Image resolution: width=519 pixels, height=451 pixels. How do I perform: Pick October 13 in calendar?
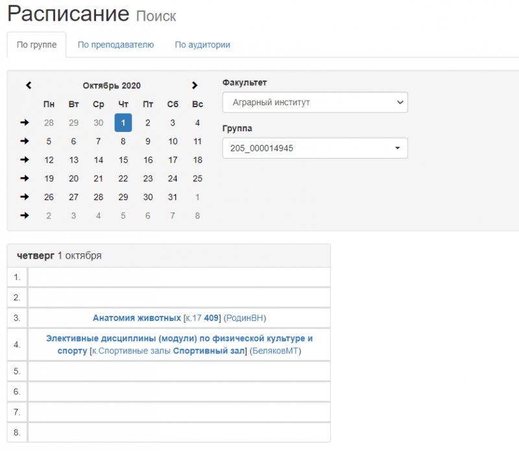pyautogui.click(x=73, y=160)
